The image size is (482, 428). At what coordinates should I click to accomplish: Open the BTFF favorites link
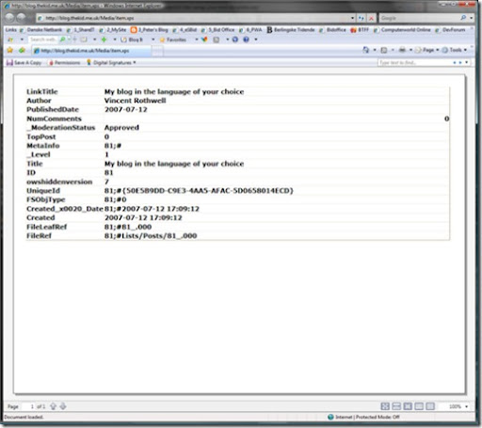pyautogui.click(x=360, y=30)
